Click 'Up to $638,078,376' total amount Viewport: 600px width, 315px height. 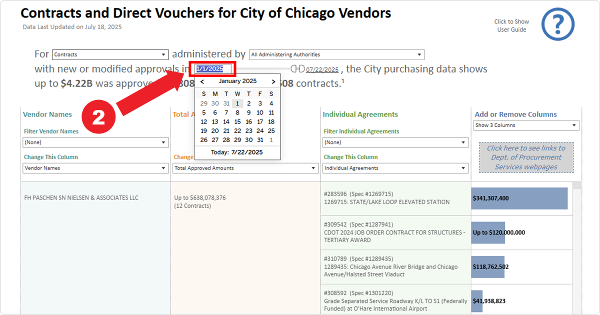[x=200, y=198]
